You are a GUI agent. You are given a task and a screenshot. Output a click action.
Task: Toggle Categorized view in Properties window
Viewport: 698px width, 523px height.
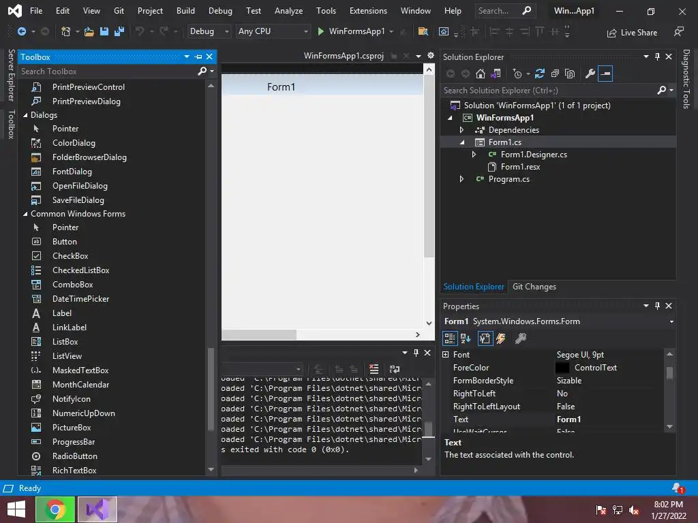[x=450, y=339]
